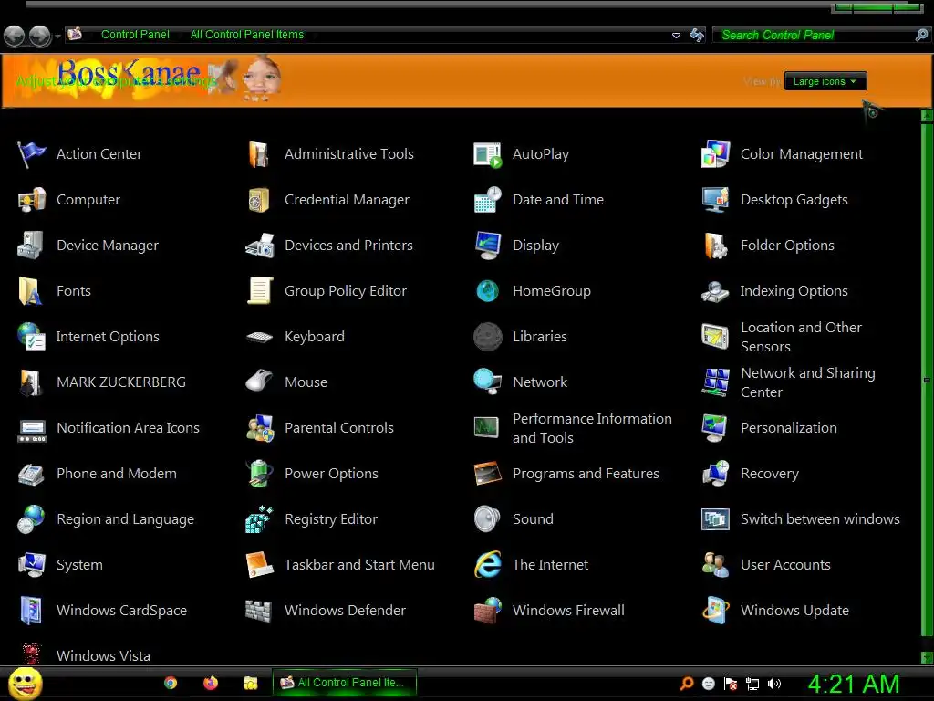Click the Credential Manager safe icon
934x701 pixels.
(259, 200)
